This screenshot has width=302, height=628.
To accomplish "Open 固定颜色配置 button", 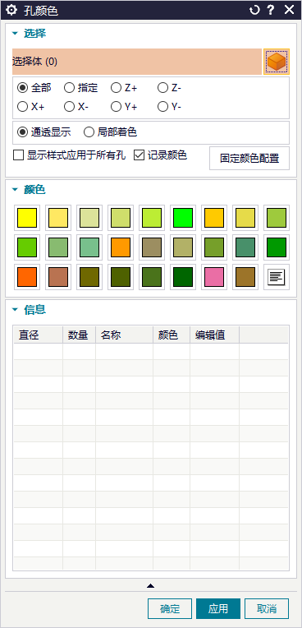I will pyautogui.click(x=249, y=158).
